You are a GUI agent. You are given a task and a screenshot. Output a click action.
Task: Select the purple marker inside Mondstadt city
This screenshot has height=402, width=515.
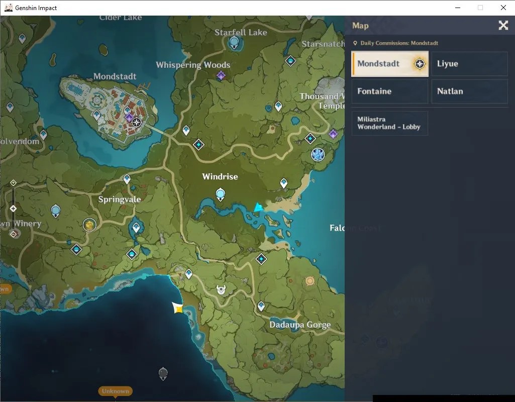[x=130, y=118]
